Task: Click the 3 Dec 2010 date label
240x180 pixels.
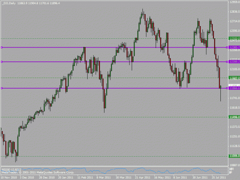Action: click(27, 177)
